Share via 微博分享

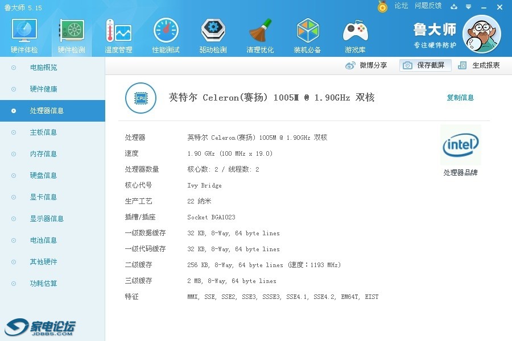366,65
